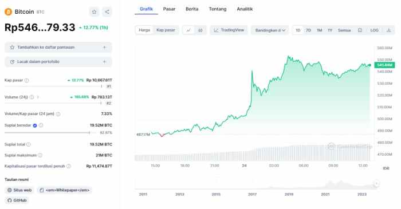Open the Analitik tab
Viewport: 401px width, 209px height.
point(245,9)
